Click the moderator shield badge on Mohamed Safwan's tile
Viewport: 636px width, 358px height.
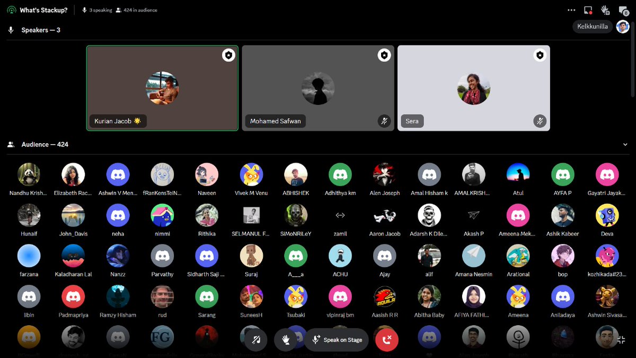(x=384, y=55)
